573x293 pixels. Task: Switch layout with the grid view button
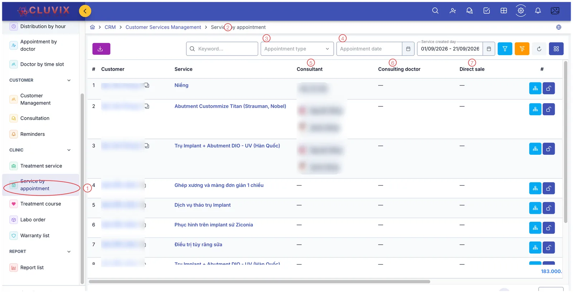pyautogui.click(x=556, y=49)
